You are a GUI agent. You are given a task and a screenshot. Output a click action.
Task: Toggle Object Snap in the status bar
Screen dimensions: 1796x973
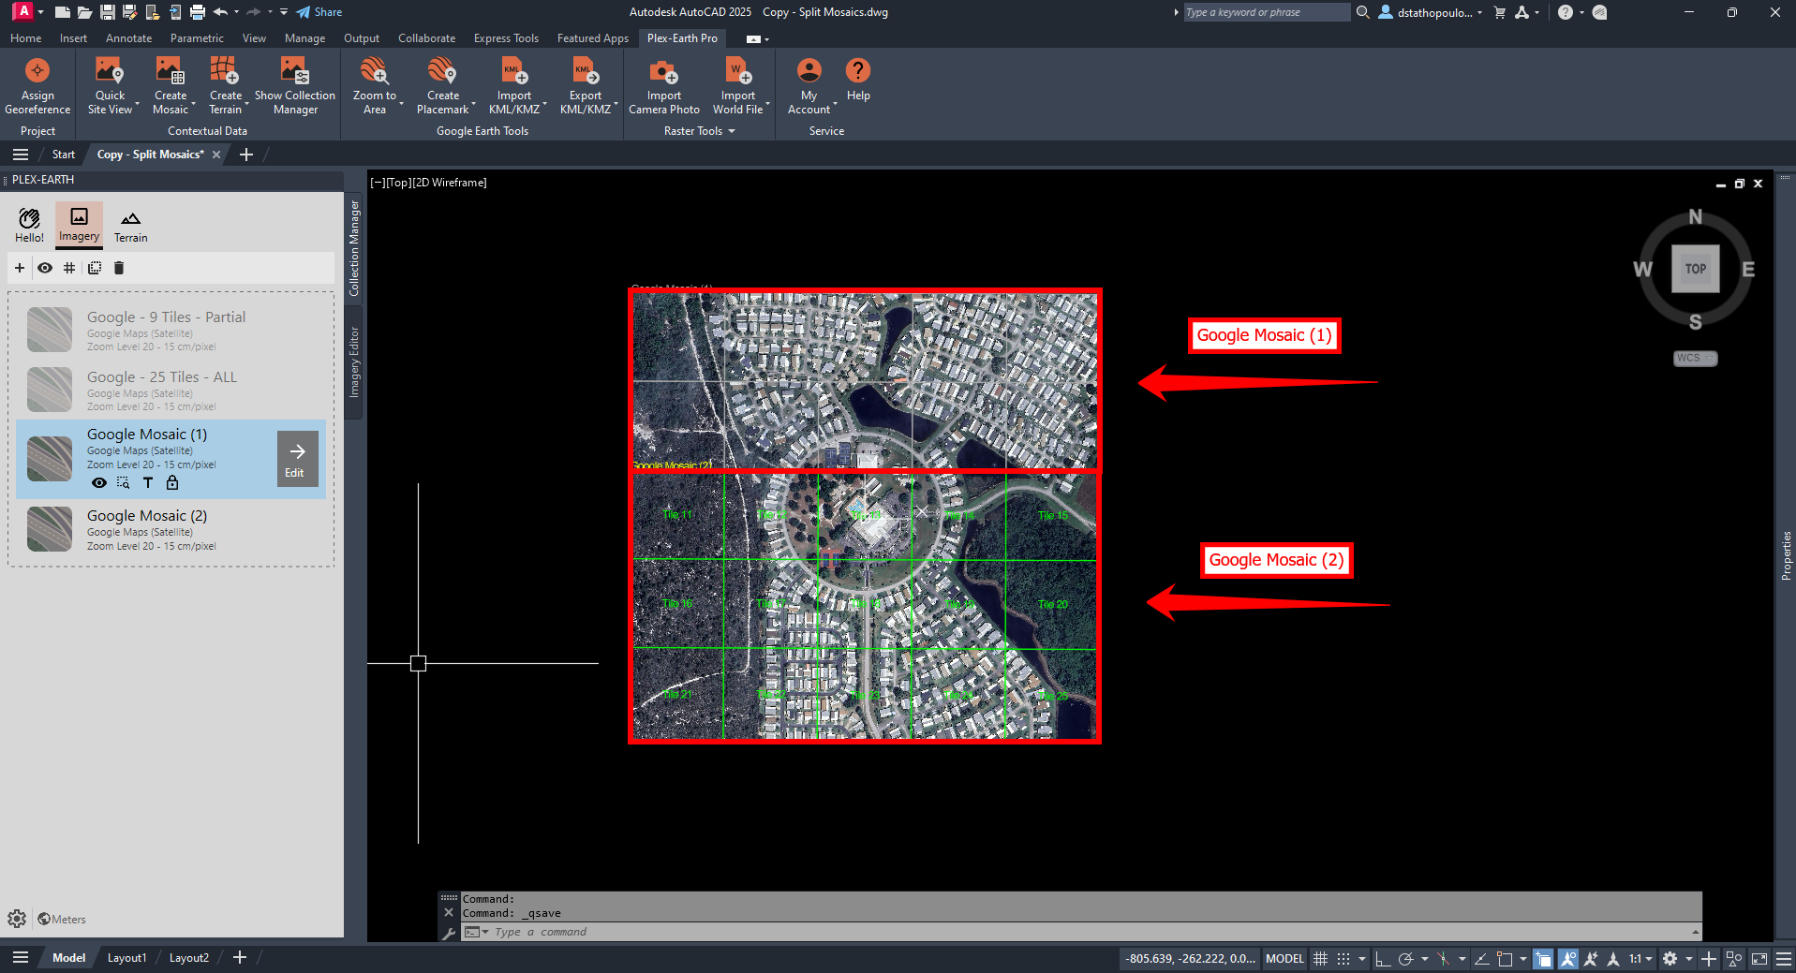[1505, 958]
